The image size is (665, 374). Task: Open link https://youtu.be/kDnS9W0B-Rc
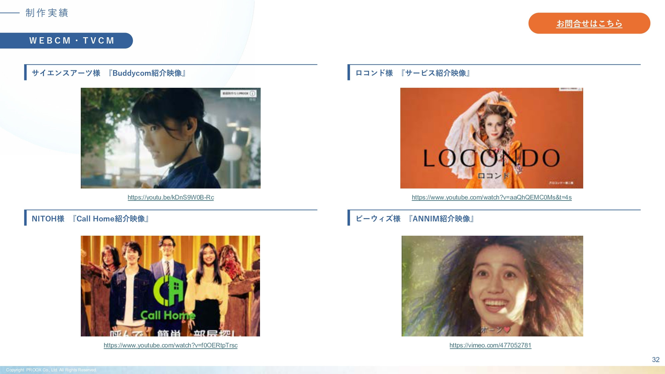171,197
